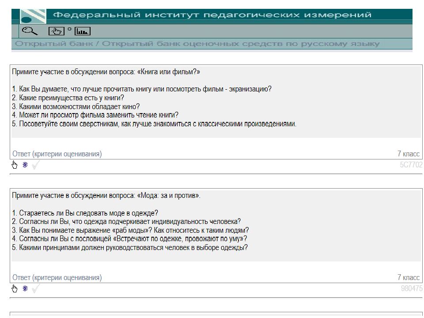Click eye icon under task 5C7702

tap(25, 165)
